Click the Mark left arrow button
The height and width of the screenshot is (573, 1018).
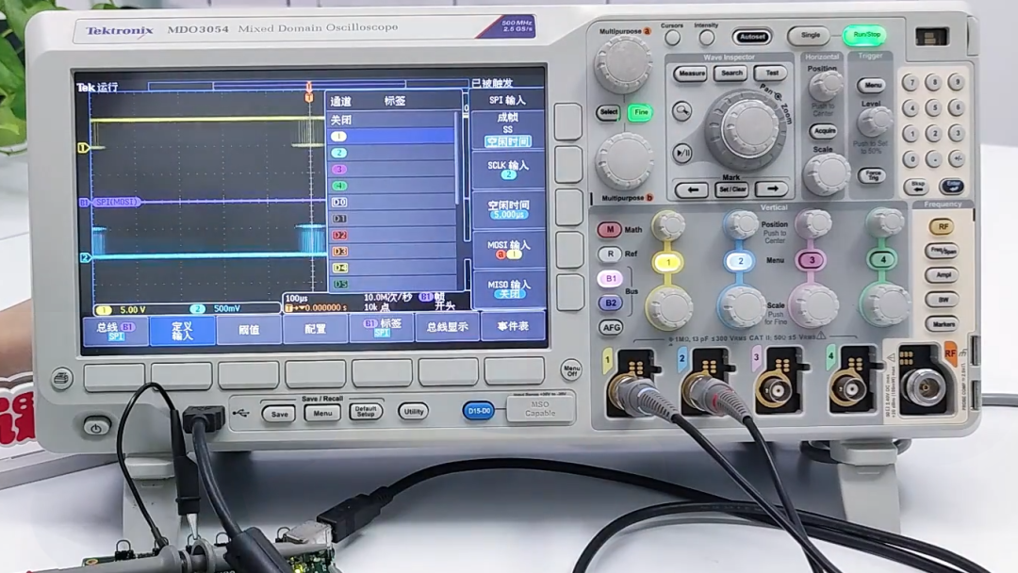pyautogui.click(x=692, y=189)
